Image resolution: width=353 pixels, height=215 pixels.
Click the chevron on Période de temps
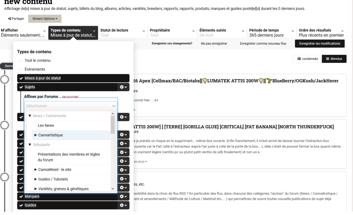[x=293, y=31]
